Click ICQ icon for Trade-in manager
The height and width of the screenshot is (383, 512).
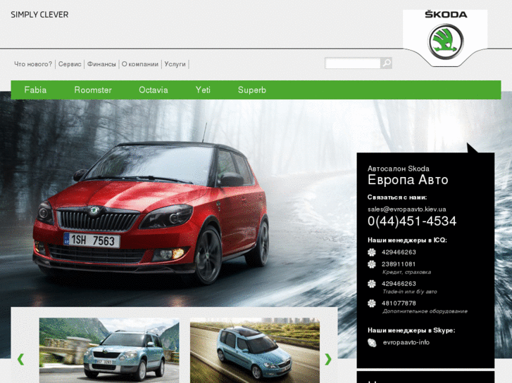372,284
